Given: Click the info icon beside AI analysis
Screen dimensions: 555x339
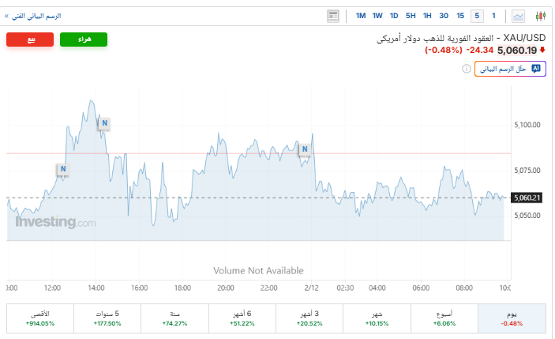Looking at the screenshot, I should pyautogui.click(x=467, y=69).
